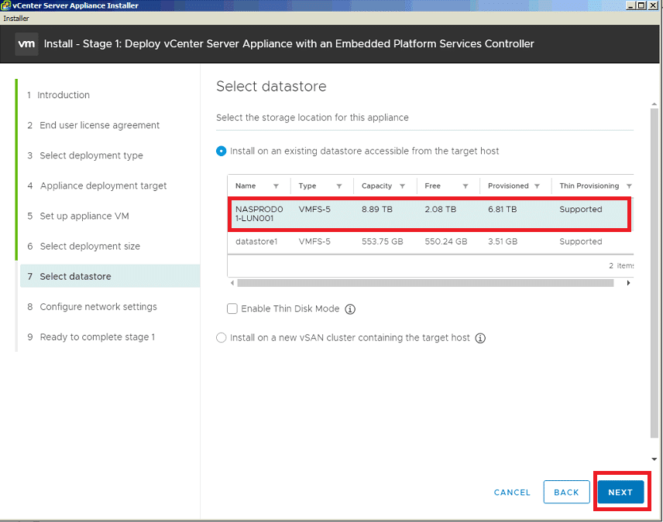
Task: Click the vm logo in header
Action: (26, 44)
